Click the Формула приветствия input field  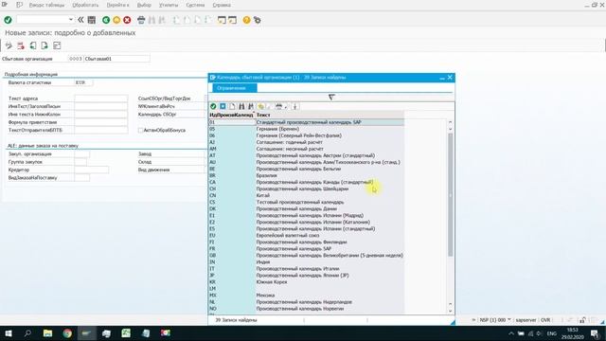(x=101, y=122)
